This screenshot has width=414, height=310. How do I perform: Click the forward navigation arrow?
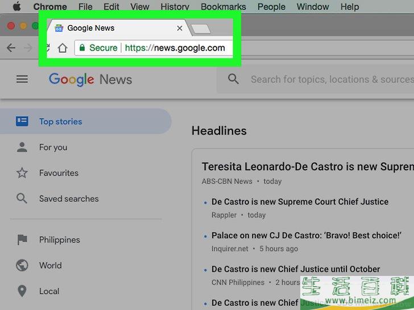pos(28,48)
